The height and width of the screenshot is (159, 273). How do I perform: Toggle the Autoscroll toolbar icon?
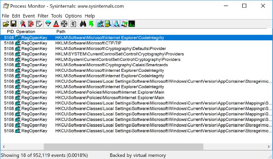coord(31,24)
